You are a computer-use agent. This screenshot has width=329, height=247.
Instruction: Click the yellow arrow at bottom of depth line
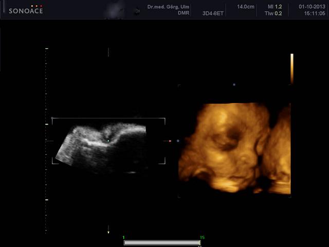108,233
